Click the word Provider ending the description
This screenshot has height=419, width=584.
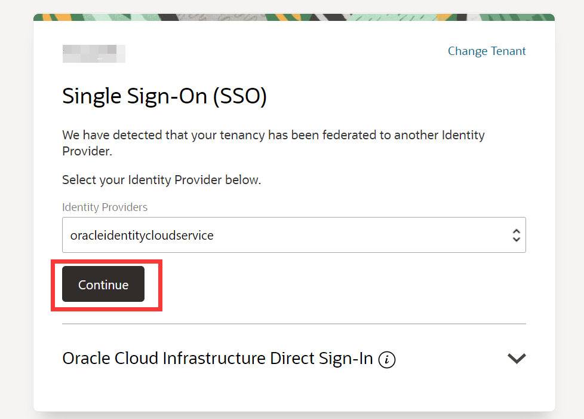point(87,151)
